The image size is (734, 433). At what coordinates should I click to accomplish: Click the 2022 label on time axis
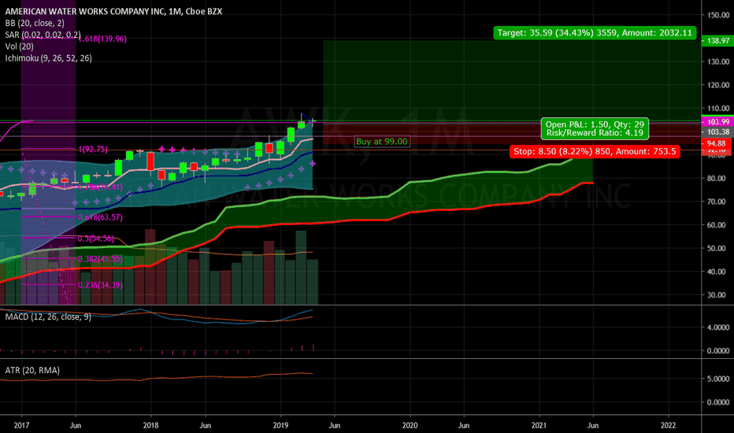pos(669,425)
